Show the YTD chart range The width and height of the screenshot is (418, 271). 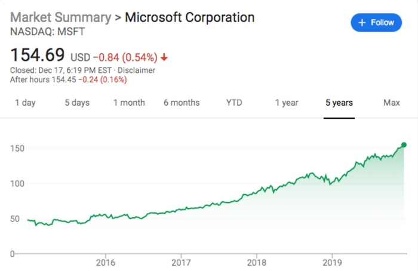[234, 103]
